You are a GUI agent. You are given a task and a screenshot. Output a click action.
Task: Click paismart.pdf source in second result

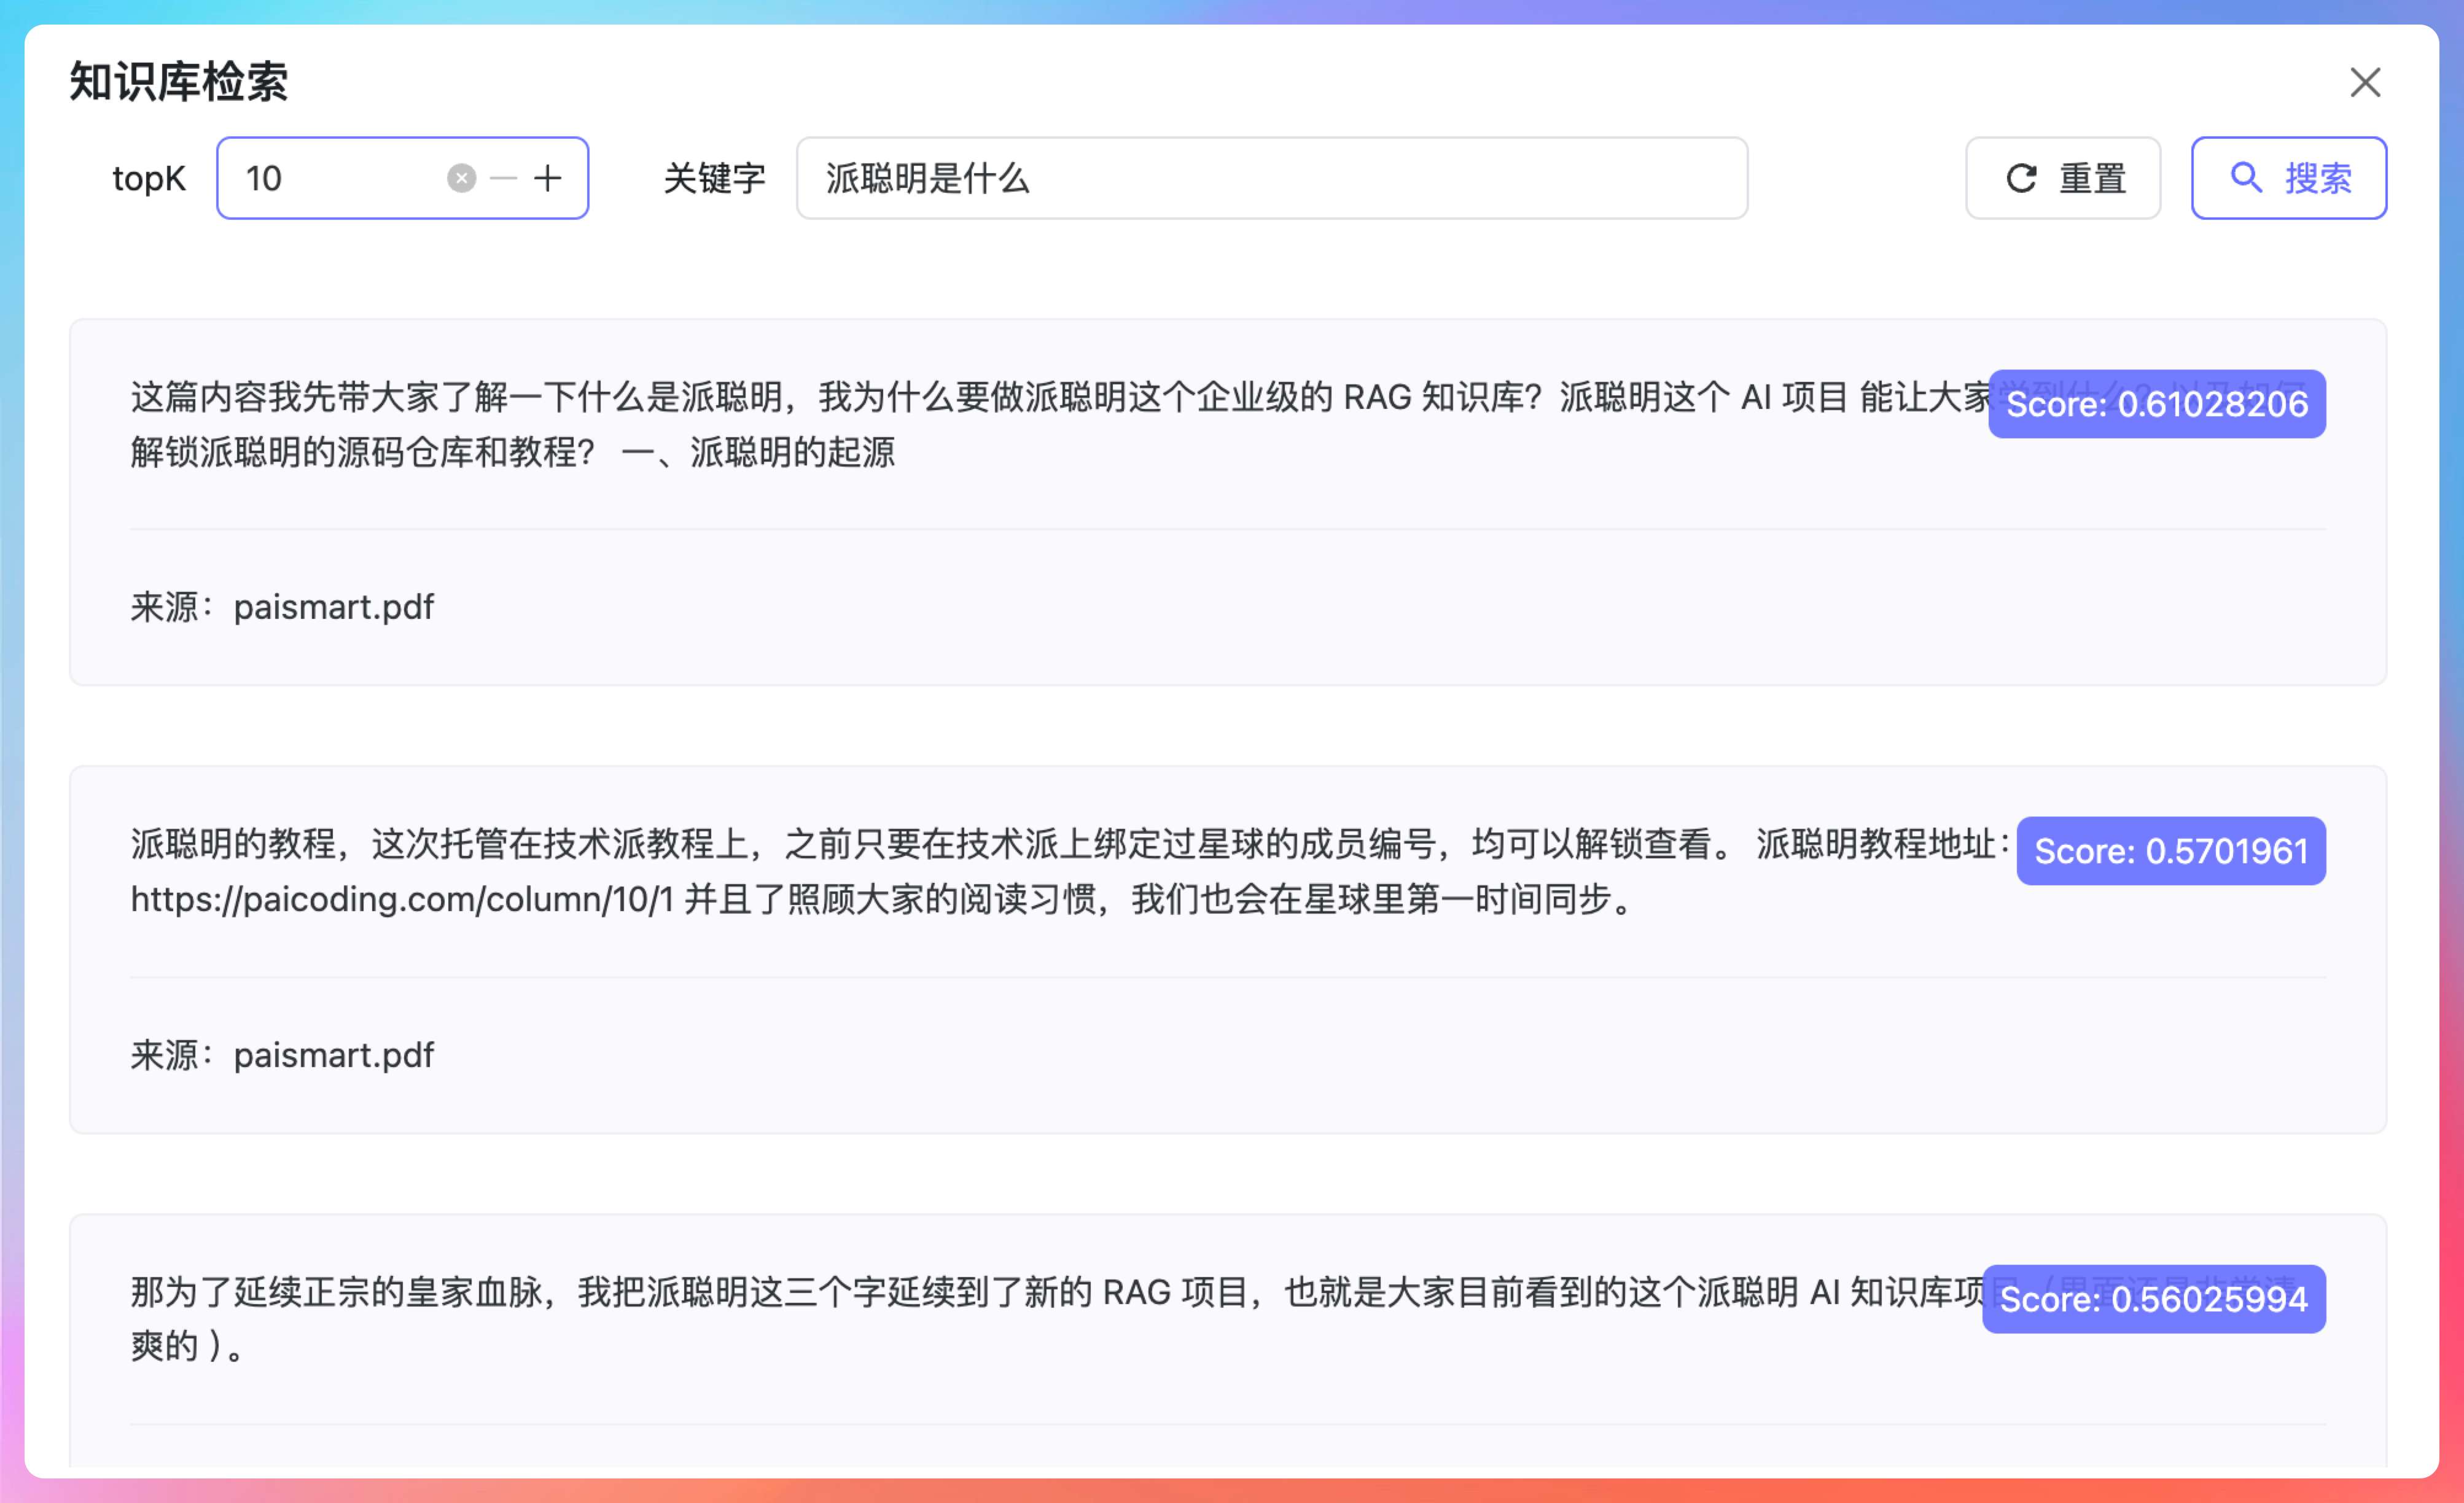click(x=333, y=1055)
